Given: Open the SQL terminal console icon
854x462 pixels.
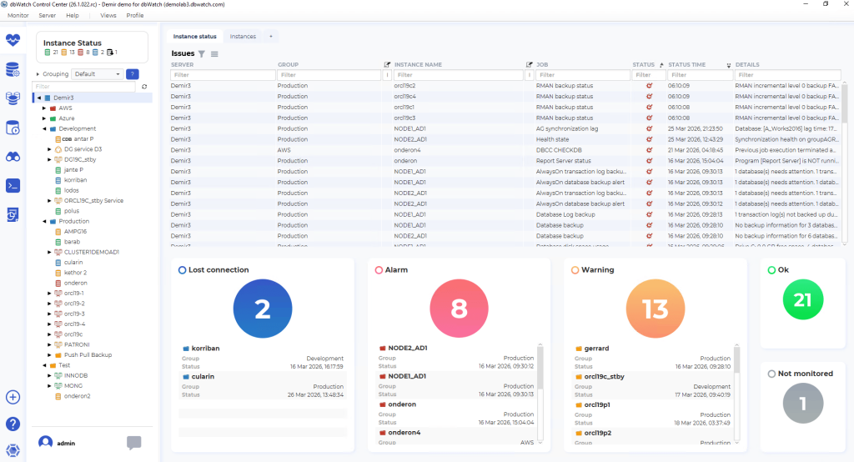Looking at the screenshot, I should [13, 186].
